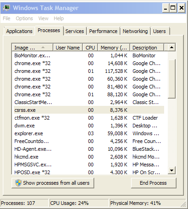
Task: Sort by Description column header
Action: (147, 48)
